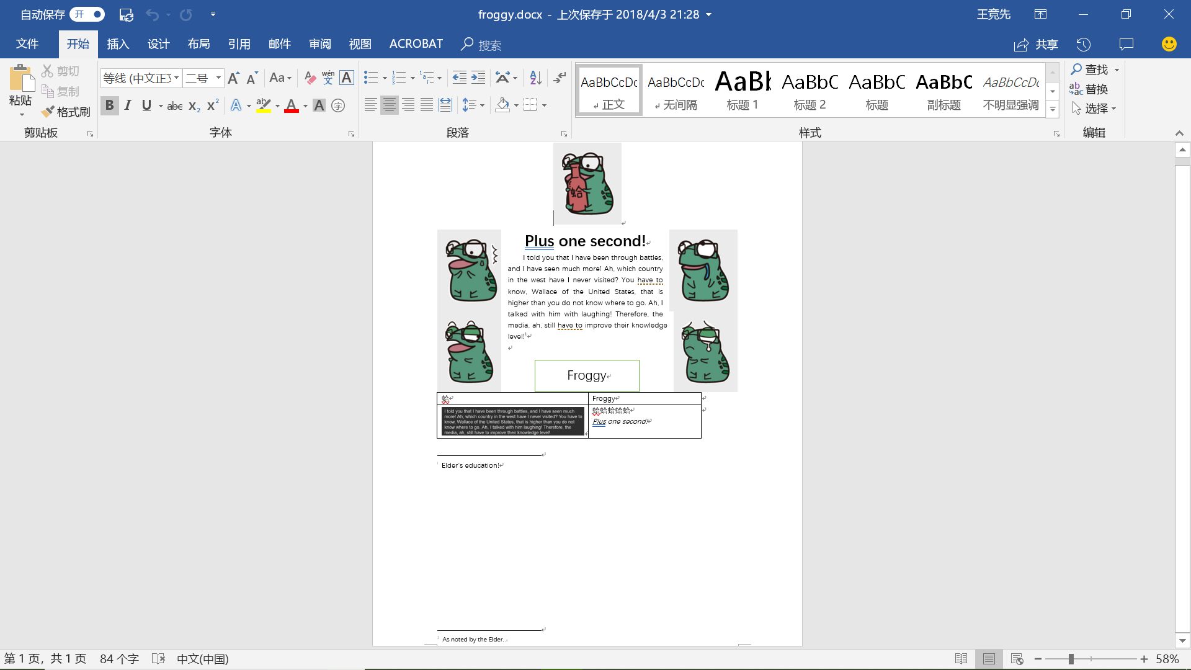Toggle Underline formatting

(x=146, y=105)
